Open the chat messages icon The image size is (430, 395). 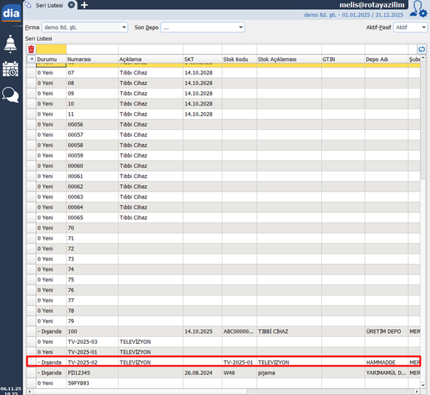tap(11, 94)
